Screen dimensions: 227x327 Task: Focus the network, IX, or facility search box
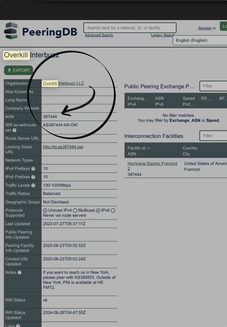click(x=130, y=28)
